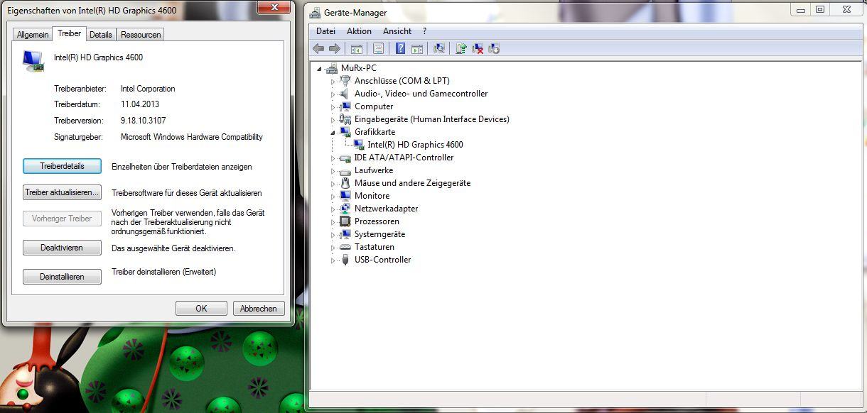This screenshot has height=413, width=867.
Task: Click Treiber aktualisieren... button
Action: pos(62,192)
